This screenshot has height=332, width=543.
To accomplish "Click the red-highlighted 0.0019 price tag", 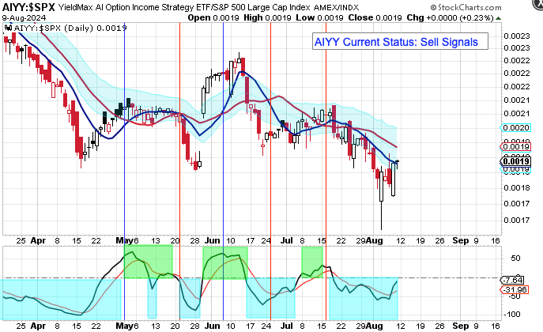I will [x=516, y=146].
